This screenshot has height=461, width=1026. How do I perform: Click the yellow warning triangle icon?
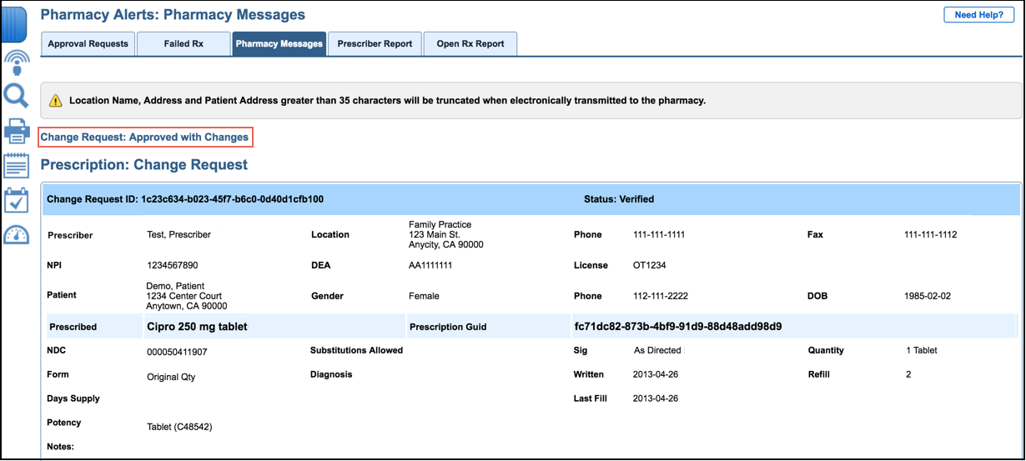(55, 101)
